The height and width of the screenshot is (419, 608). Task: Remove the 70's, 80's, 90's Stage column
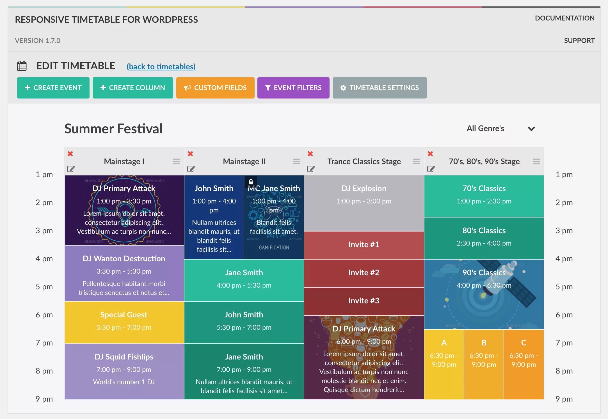pyautogui.click(x=430, y=154)
